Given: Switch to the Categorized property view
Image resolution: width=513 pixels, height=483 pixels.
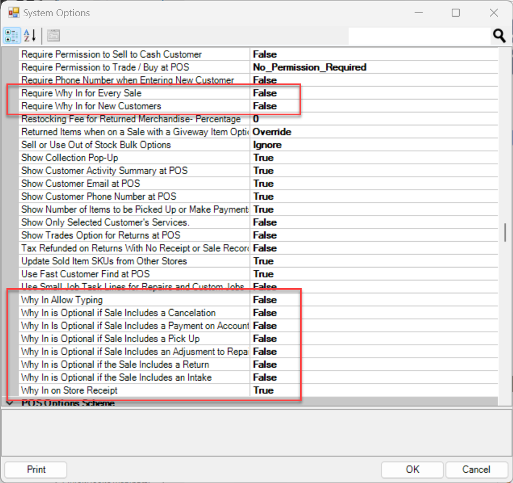Looking at the screenshot, I should [x=12, y=36].
